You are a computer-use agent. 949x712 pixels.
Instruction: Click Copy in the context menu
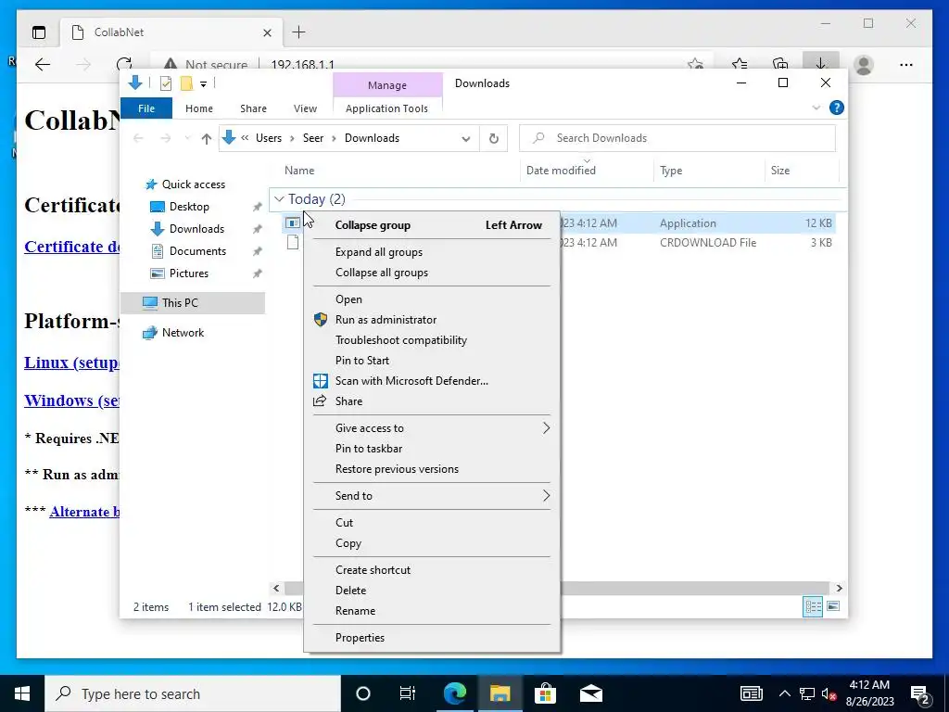click(348, 543)
